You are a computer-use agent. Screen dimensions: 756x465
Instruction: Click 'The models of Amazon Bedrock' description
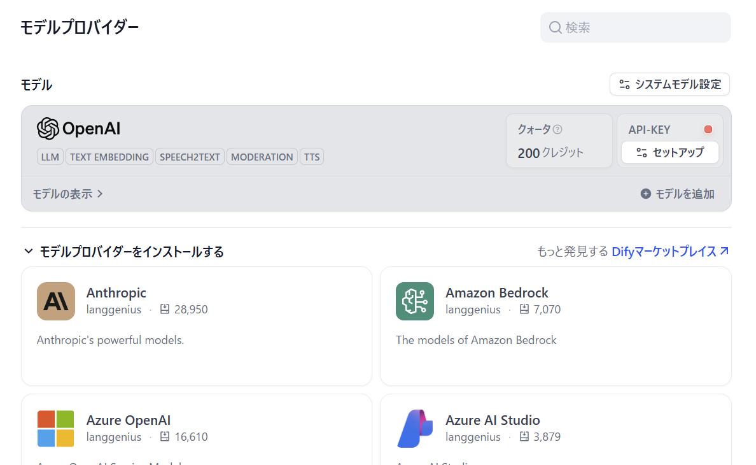476,340
